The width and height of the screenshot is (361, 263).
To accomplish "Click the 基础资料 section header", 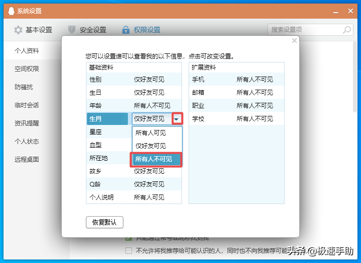I will [x=101, y=68].
